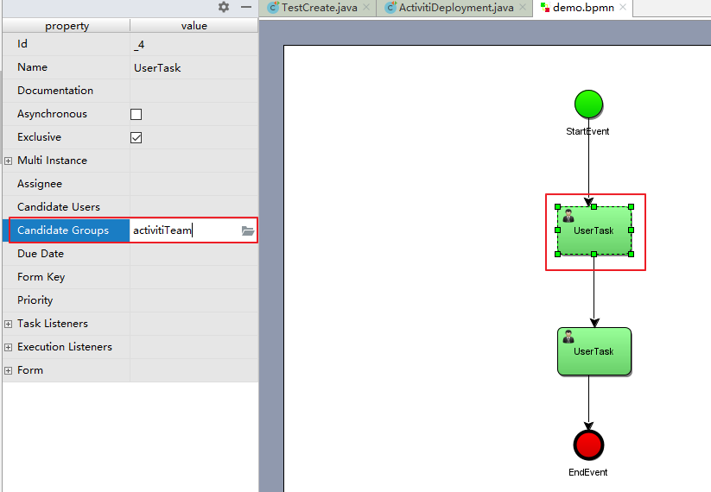Image resolution: width=711 pixels, height=492 pixels.
Task: Close the ActivitiDeployment.java tab
Action: (523, 7)
